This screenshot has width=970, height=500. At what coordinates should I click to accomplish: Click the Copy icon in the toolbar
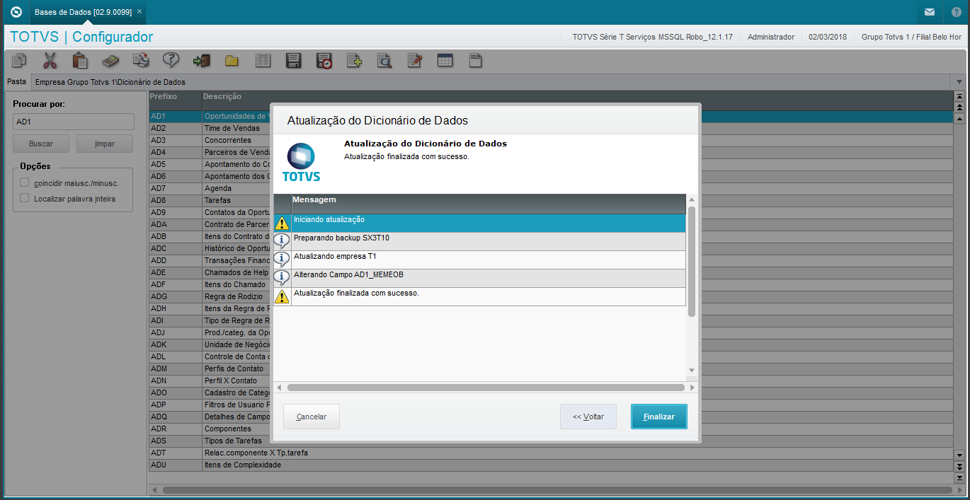[x=19, y=61]
